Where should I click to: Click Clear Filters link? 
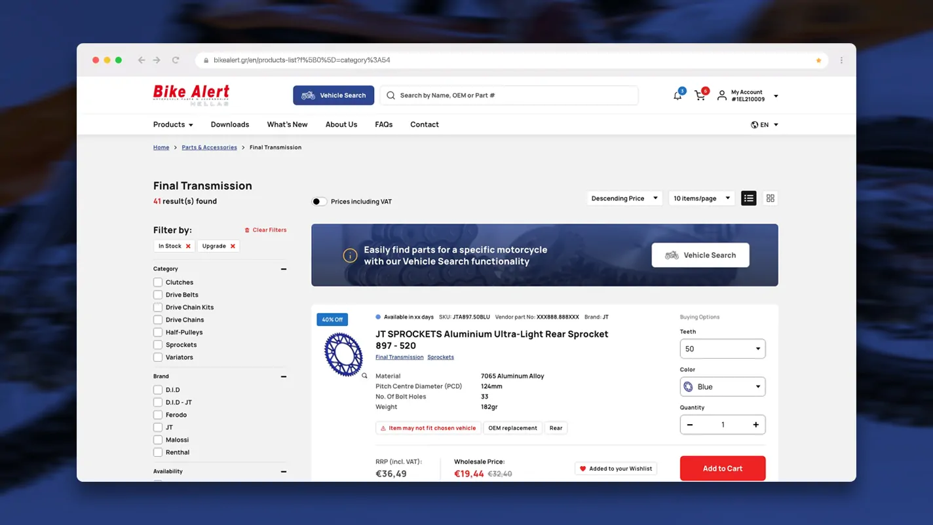tap(265, 230)
